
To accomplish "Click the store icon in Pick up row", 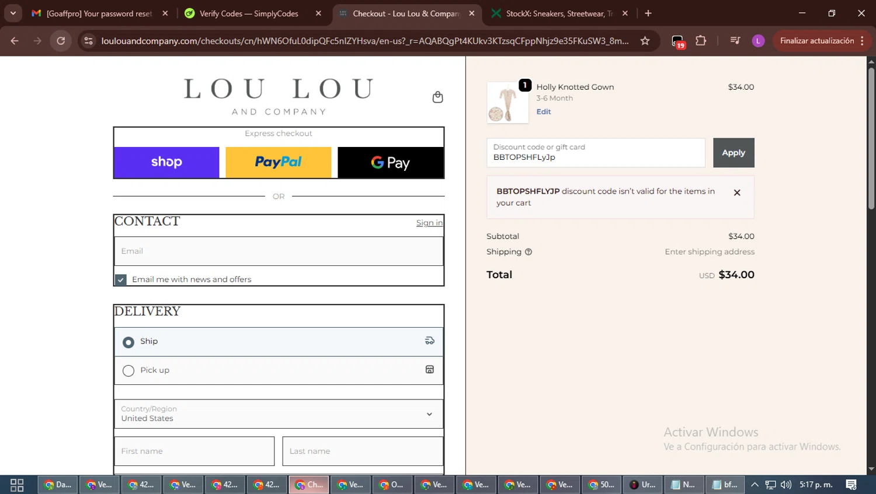I will click(429, 369).
